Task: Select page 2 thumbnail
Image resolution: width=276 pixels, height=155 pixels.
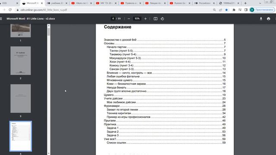Action: [21, 61]
